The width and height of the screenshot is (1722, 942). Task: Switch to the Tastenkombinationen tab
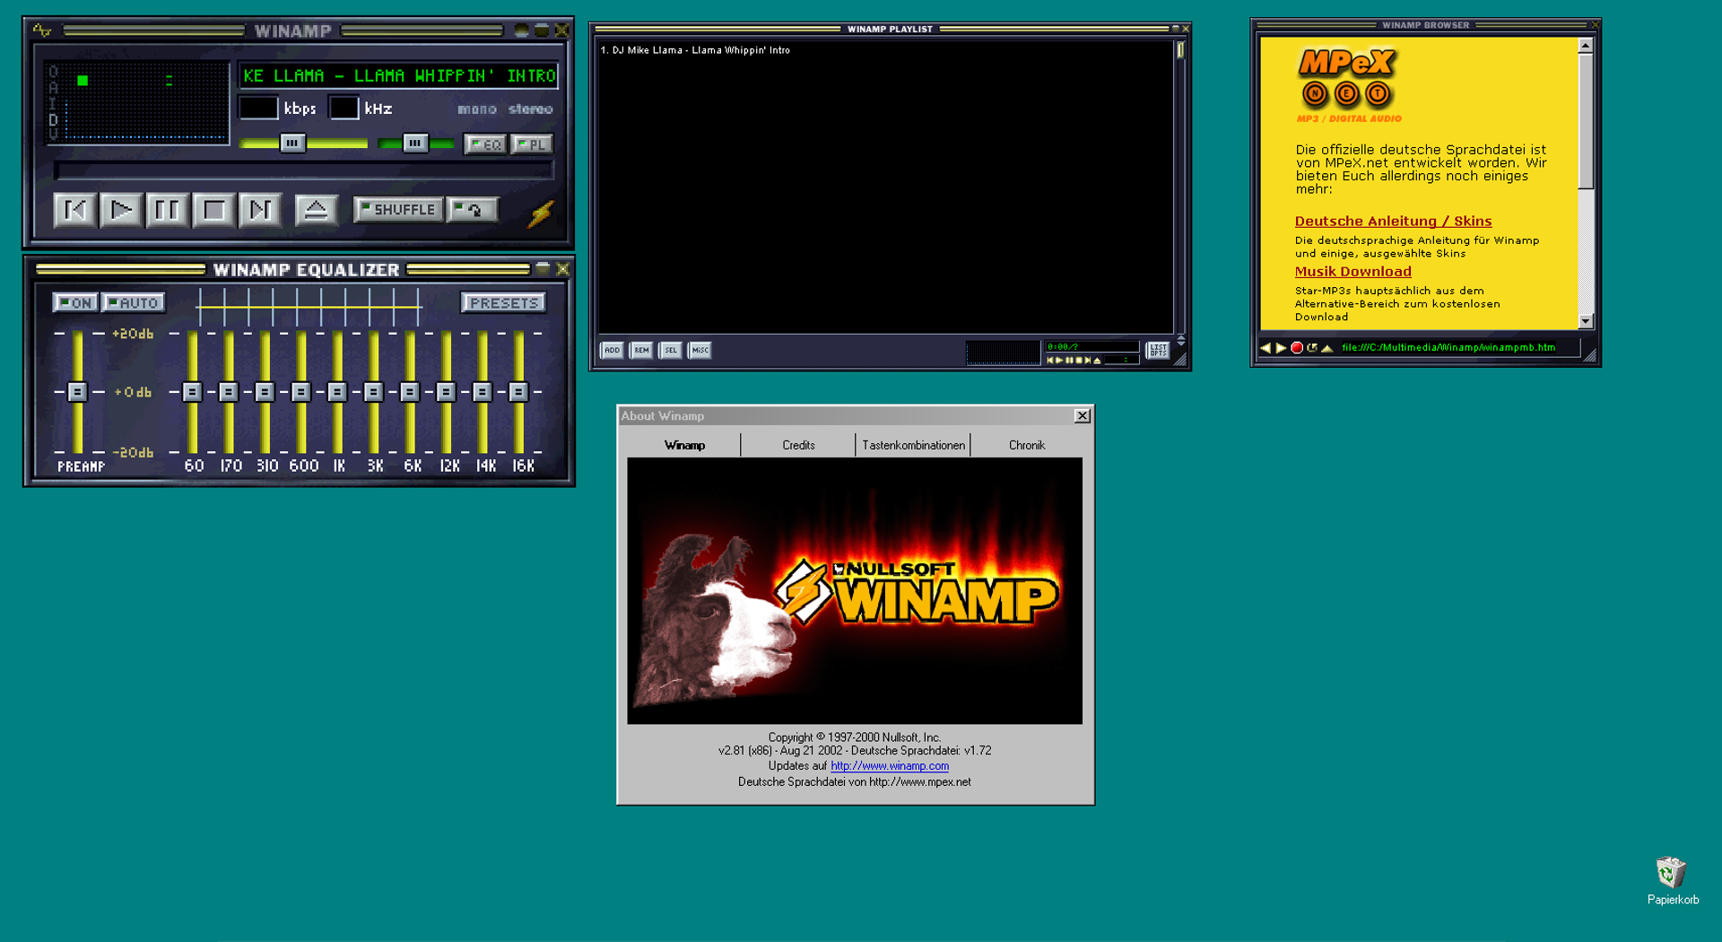(913, 445)
